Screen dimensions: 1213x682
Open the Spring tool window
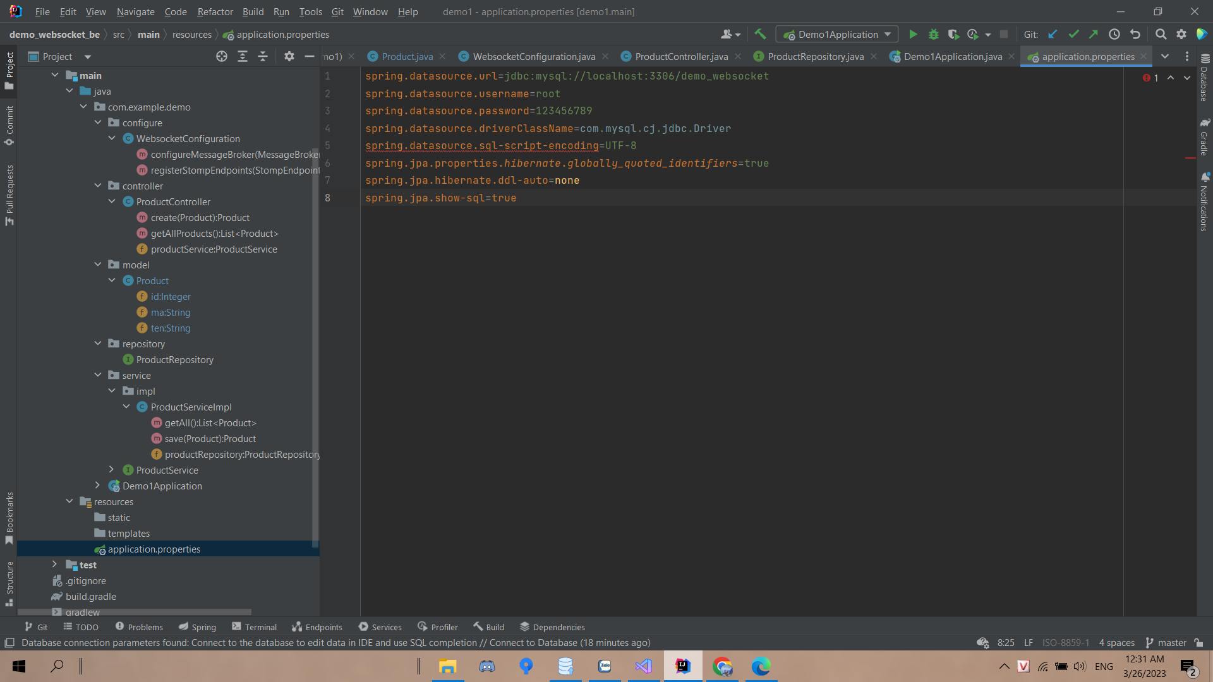coord(197,627)
